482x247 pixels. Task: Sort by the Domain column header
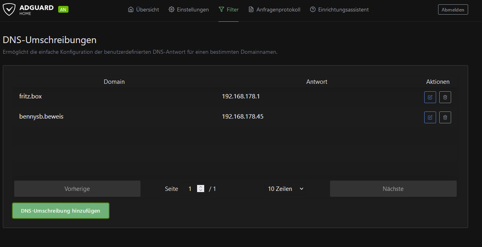pos(114,82)
